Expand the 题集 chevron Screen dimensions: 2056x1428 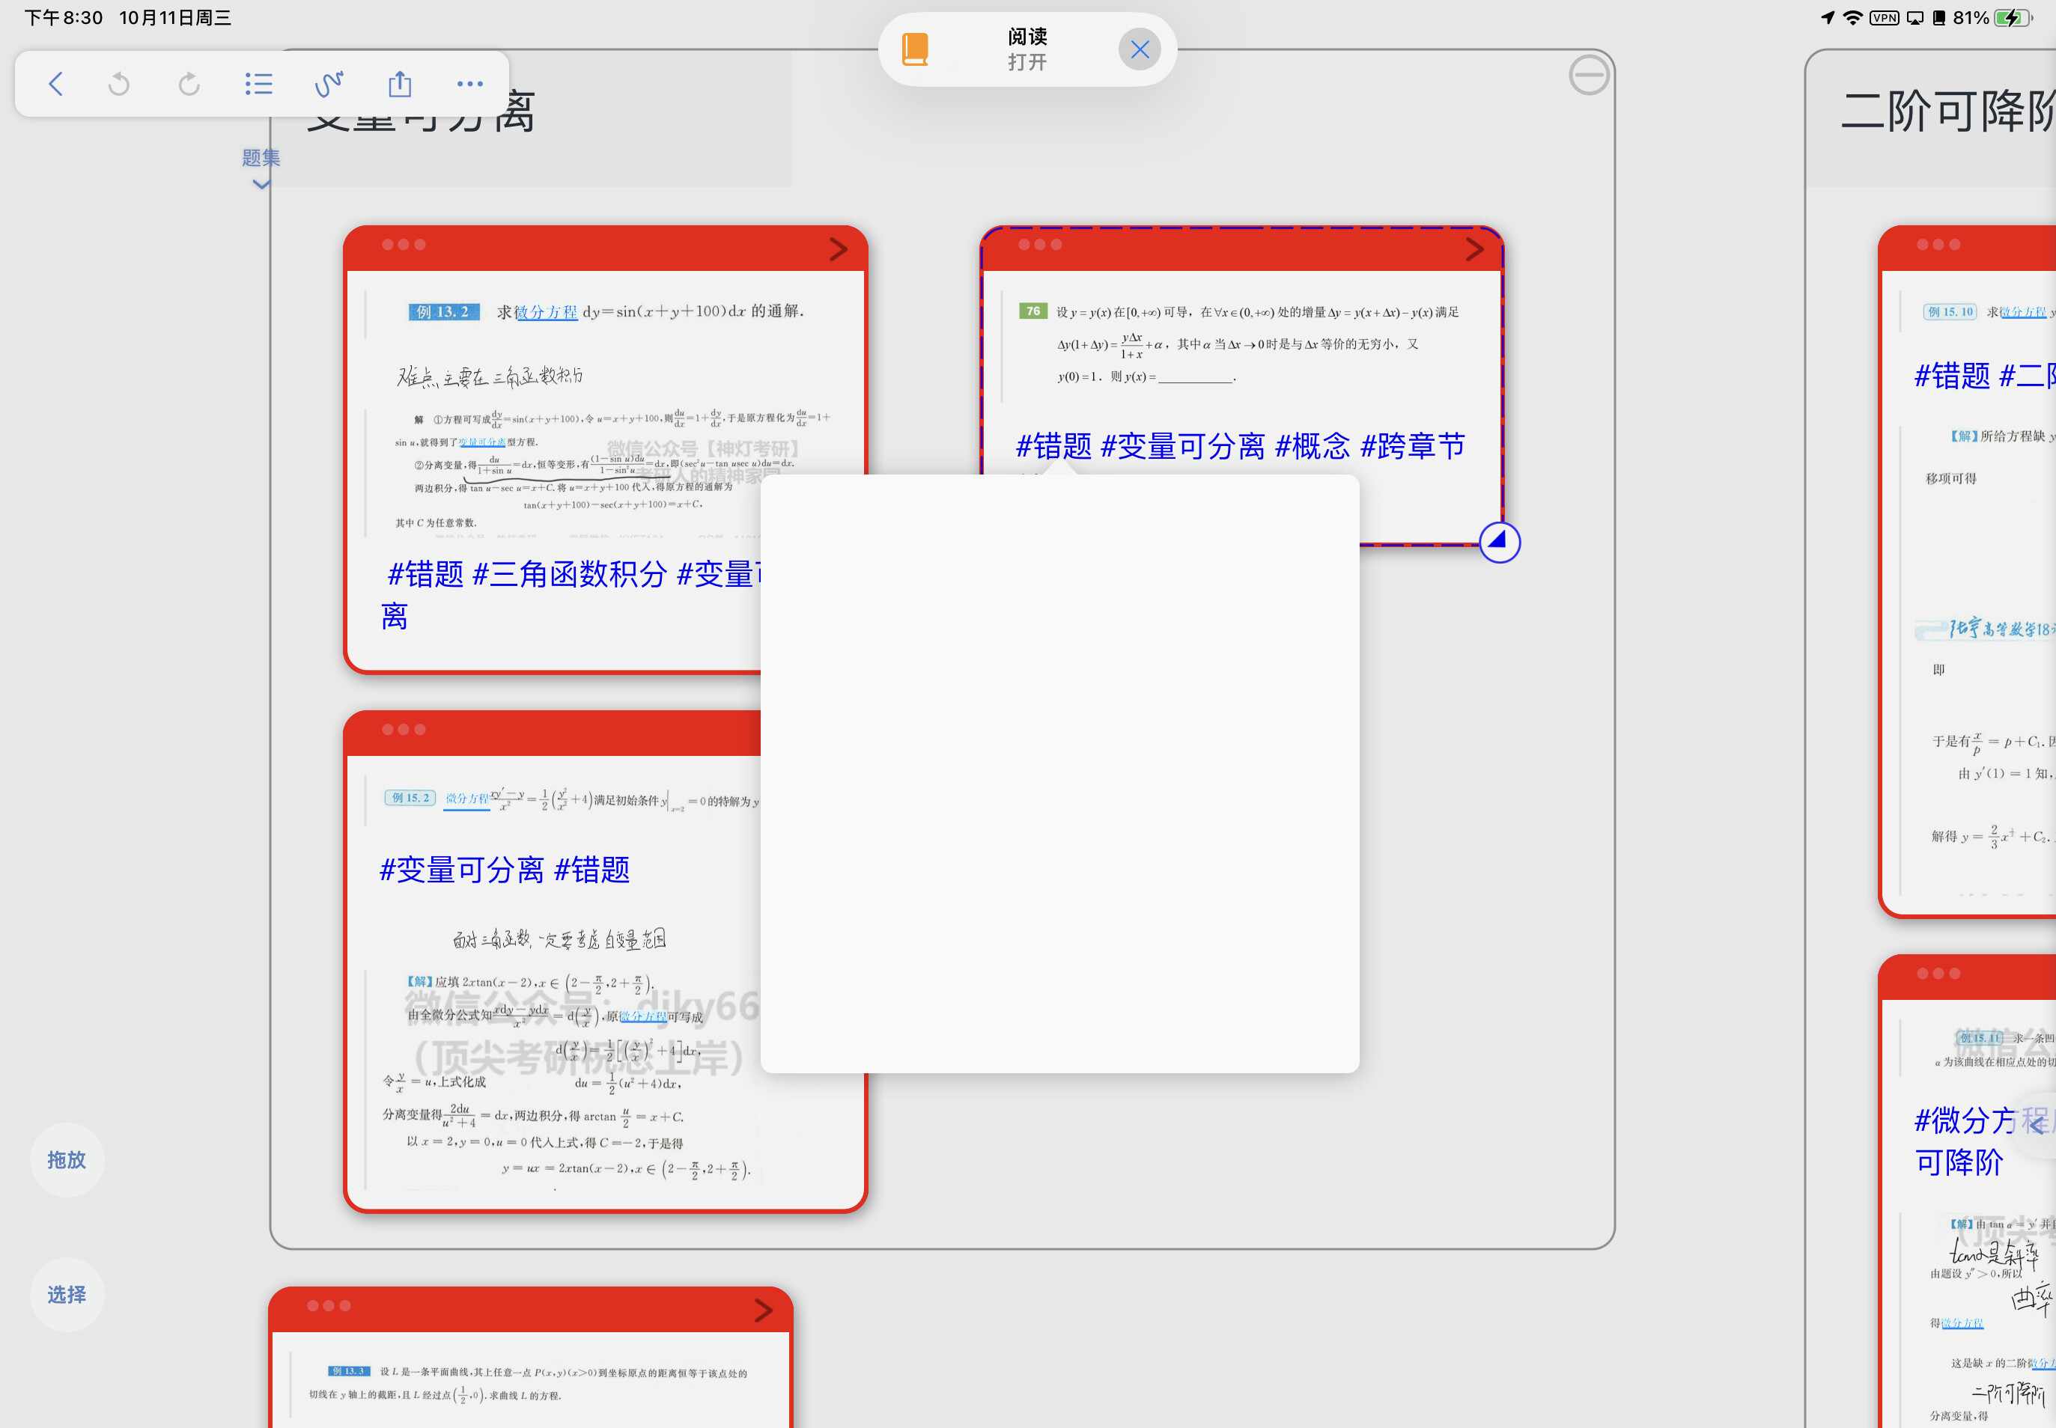click(x=261, y=184)
